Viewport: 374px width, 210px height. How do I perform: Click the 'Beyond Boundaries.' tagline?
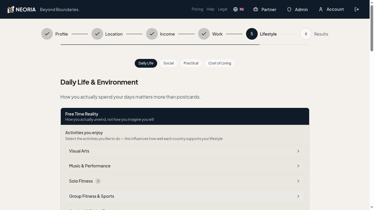coord(60,10)
